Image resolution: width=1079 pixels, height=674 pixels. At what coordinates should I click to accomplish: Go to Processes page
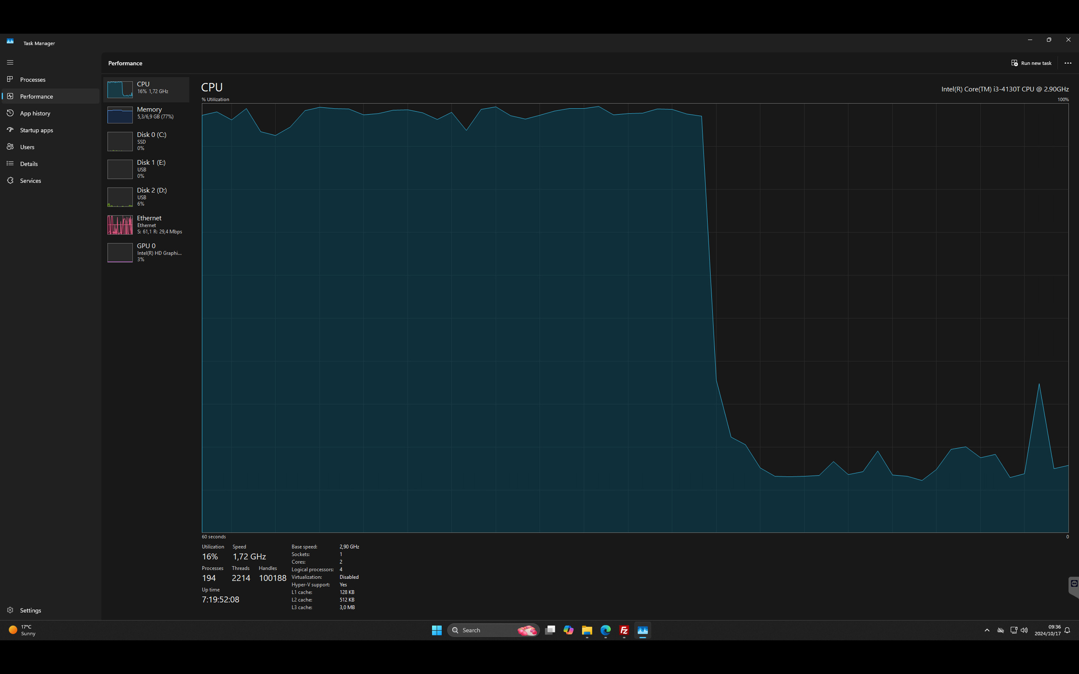(50, 79)
